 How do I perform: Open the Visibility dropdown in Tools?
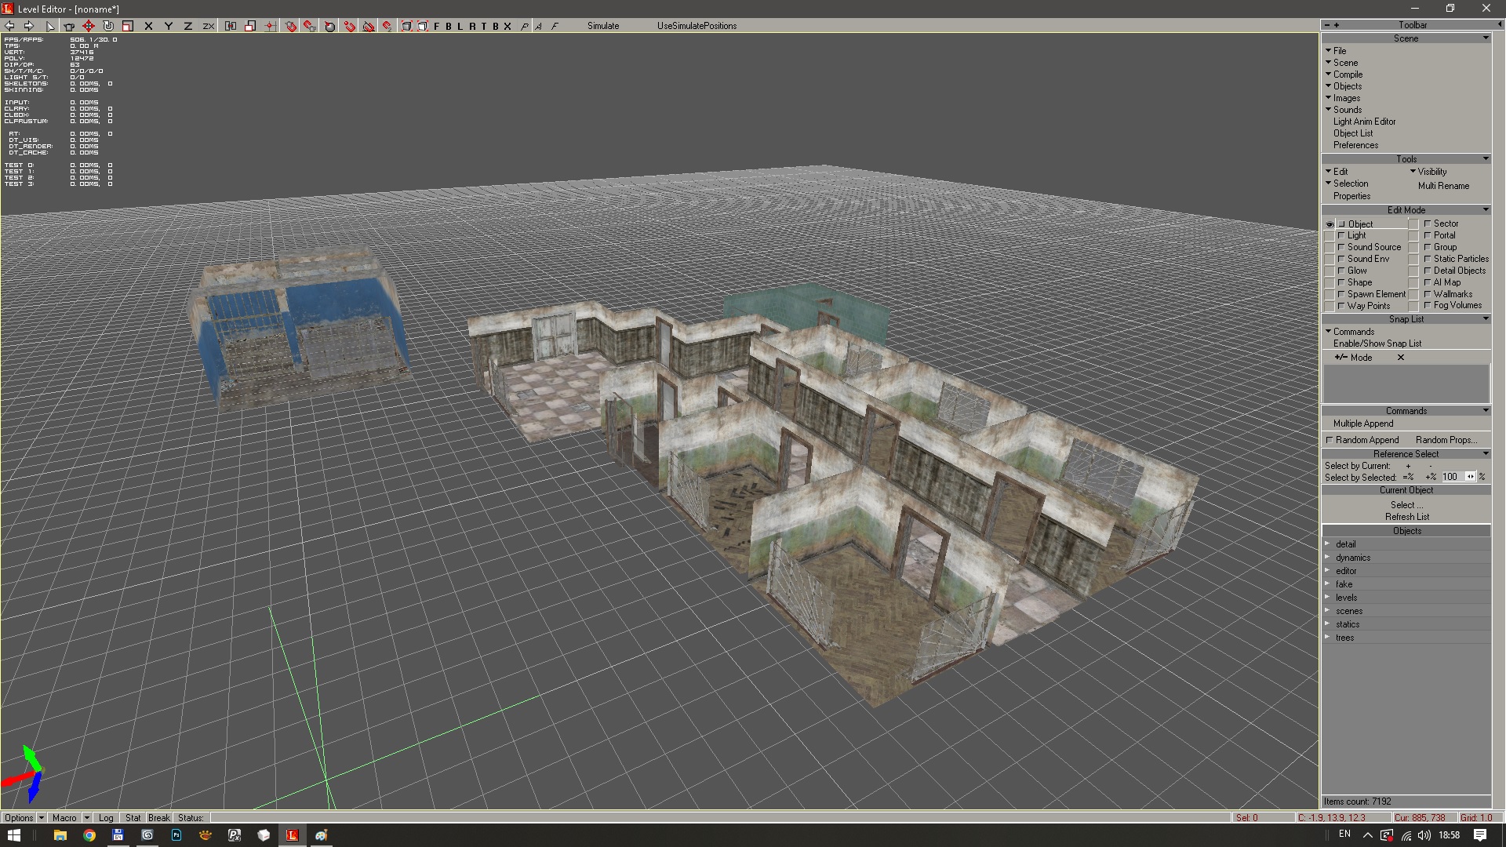(x=1431, y=172)
